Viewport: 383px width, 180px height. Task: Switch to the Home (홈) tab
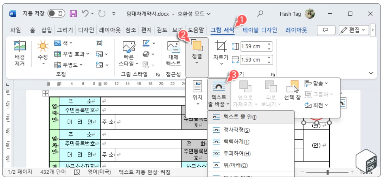pyautogui.click(x=32, y=30)
